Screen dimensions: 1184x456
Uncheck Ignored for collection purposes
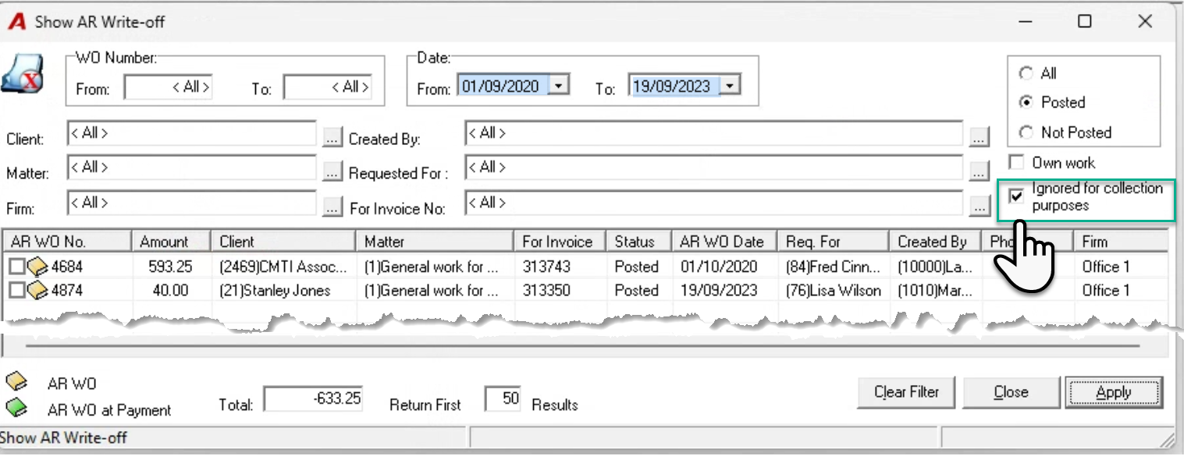1016,196
